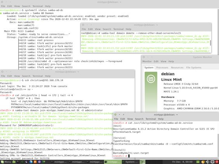
Task: Open File menu in the ssh christian terminal
Action: coord(3,76)
